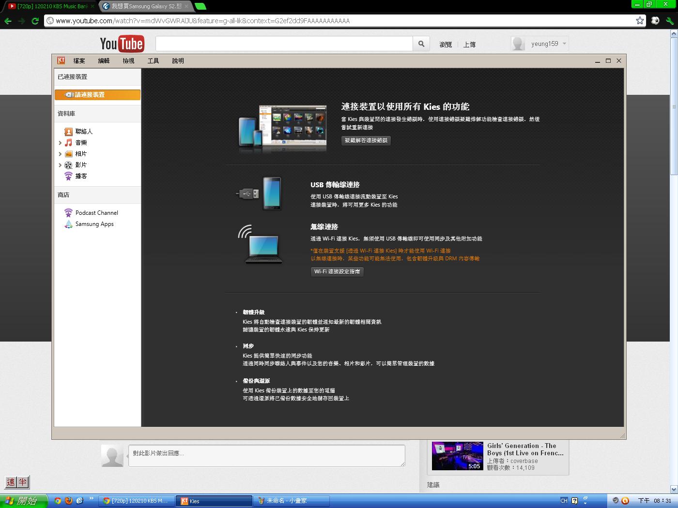678x508 pixels.
Task: Select 播客 in the library list
Action: (81, 176)
